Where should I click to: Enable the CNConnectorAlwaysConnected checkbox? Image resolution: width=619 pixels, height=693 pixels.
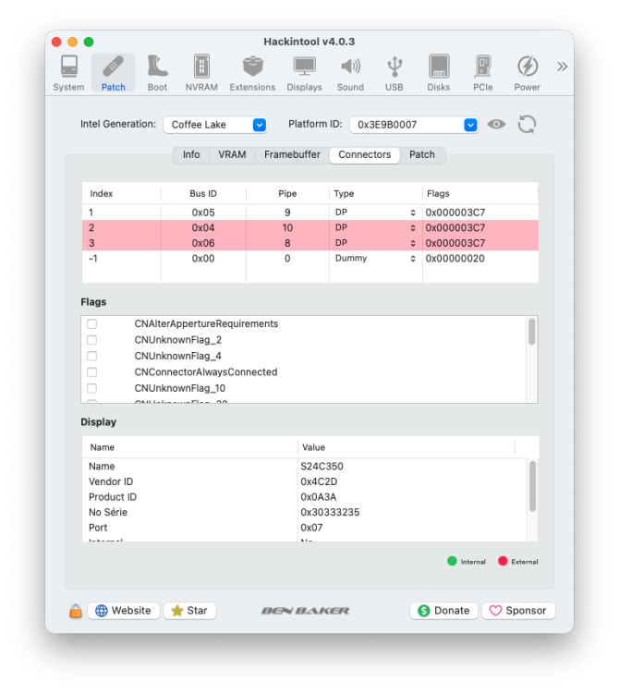(91, 372)
